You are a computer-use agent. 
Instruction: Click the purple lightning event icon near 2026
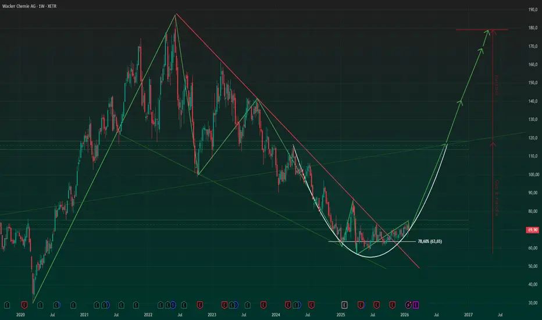tap(409, 305)
